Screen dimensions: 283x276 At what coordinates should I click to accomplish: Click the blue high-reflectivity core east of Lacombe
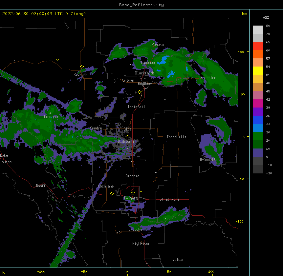click(163, 60)
